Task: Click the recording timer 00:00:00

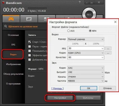Action: coord(14,10)
